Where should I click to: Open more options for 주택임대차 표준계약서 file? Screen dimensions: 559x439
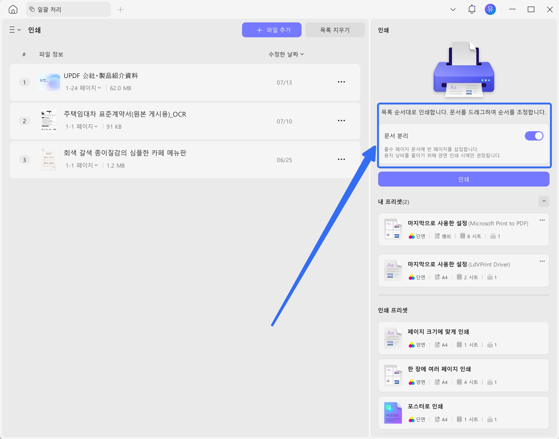click(341, 121)
